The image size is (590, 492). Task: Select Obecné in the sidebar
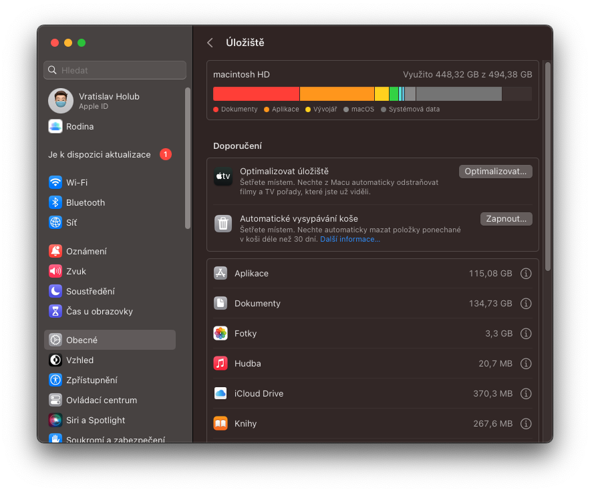pyautogui.click(x=110, y=340)
